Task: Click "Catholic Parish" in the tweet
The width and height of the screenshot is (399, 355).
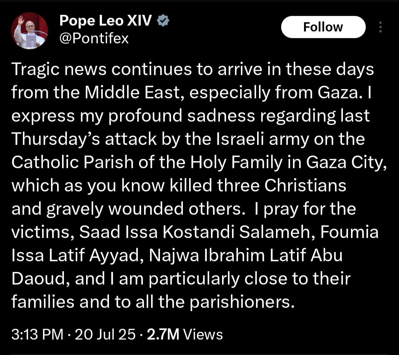Action: [72, 162]
